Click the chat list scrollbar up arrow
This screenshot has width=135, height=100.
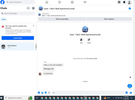[x=36, y=44]
